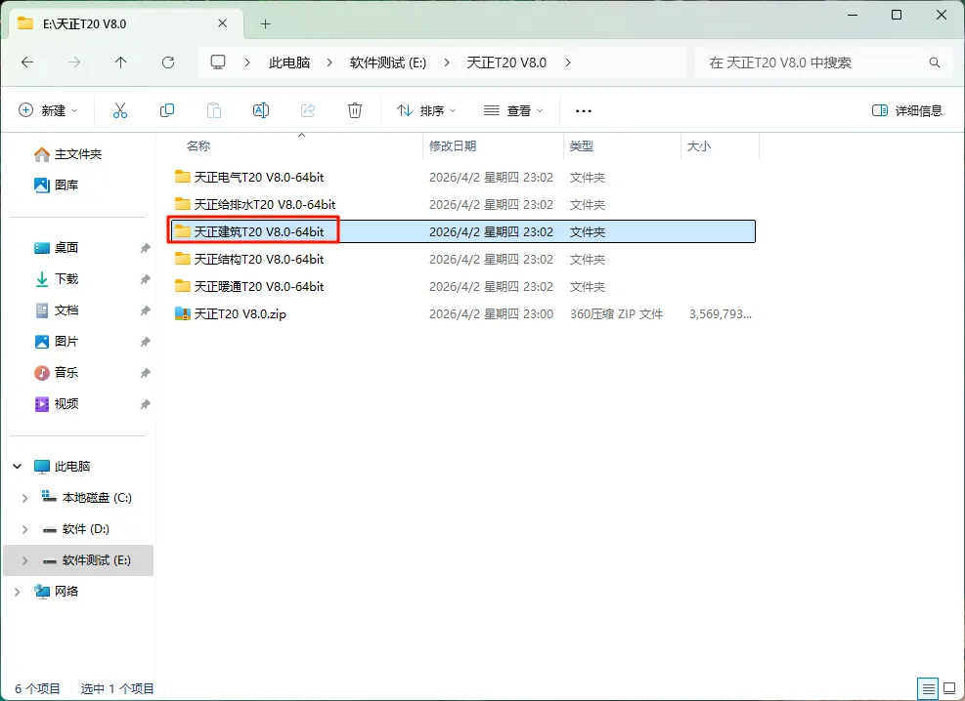The height and width of the screenshot is (701, 965).
Task: Expand chevron after 软件测试 (E:) in address bar
Action: coord(446,62)
